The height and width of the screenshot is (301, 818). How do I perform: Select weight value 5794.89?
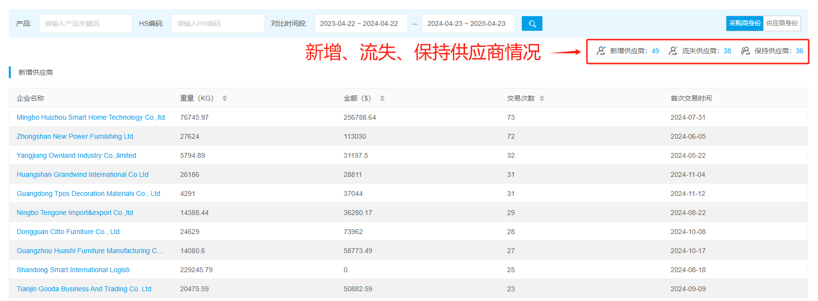click(x=192, y=155)
